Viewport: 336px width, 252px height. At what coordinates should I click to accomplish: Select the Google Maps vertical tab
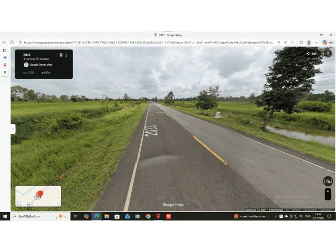coord(5,72)
